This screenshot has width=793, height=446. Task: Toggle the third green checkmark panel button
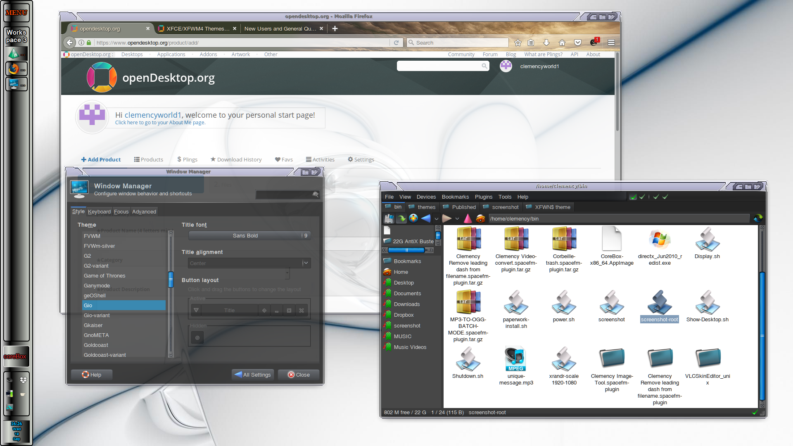pyautogui.click(x=656, y=197)
